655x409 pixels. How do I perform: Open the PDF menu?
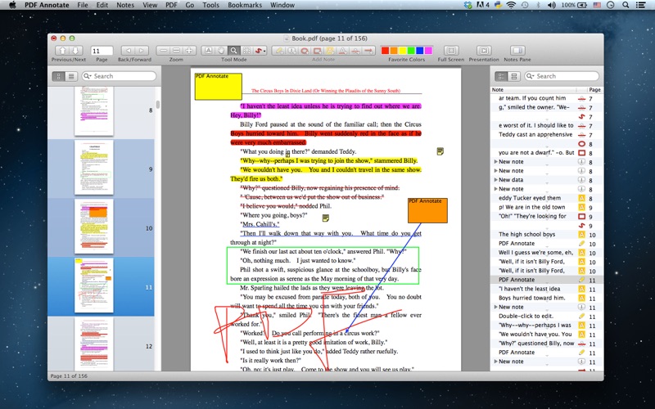(171, 5)
